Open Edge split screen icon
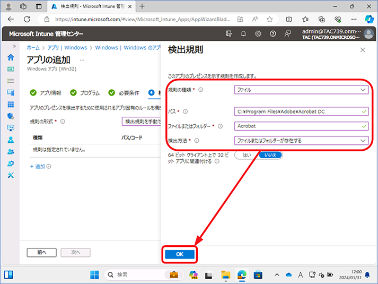378x284 pixels. 289,19
